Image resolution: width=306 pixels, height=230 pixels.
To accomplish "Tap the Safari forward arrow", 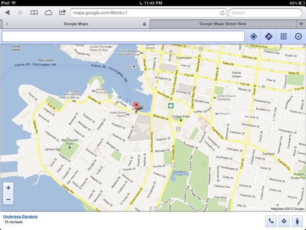I will click(x=21, y=13).
